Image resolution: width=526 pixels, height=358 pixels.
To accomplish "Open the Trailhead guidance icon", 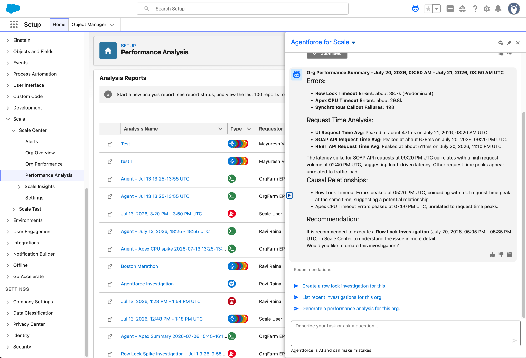I will [462, 9].
